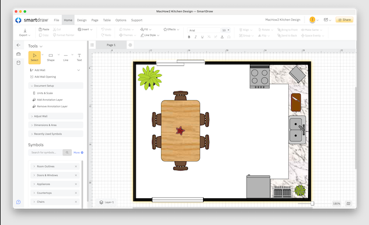The width and height of the screenshot is (369, 225).
Task: Choose the Shape tool
Action: tap(50, 57)
